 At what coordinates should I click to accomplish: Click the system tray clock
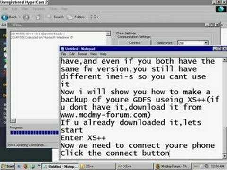pyautogui.click(x=218, y=166)
